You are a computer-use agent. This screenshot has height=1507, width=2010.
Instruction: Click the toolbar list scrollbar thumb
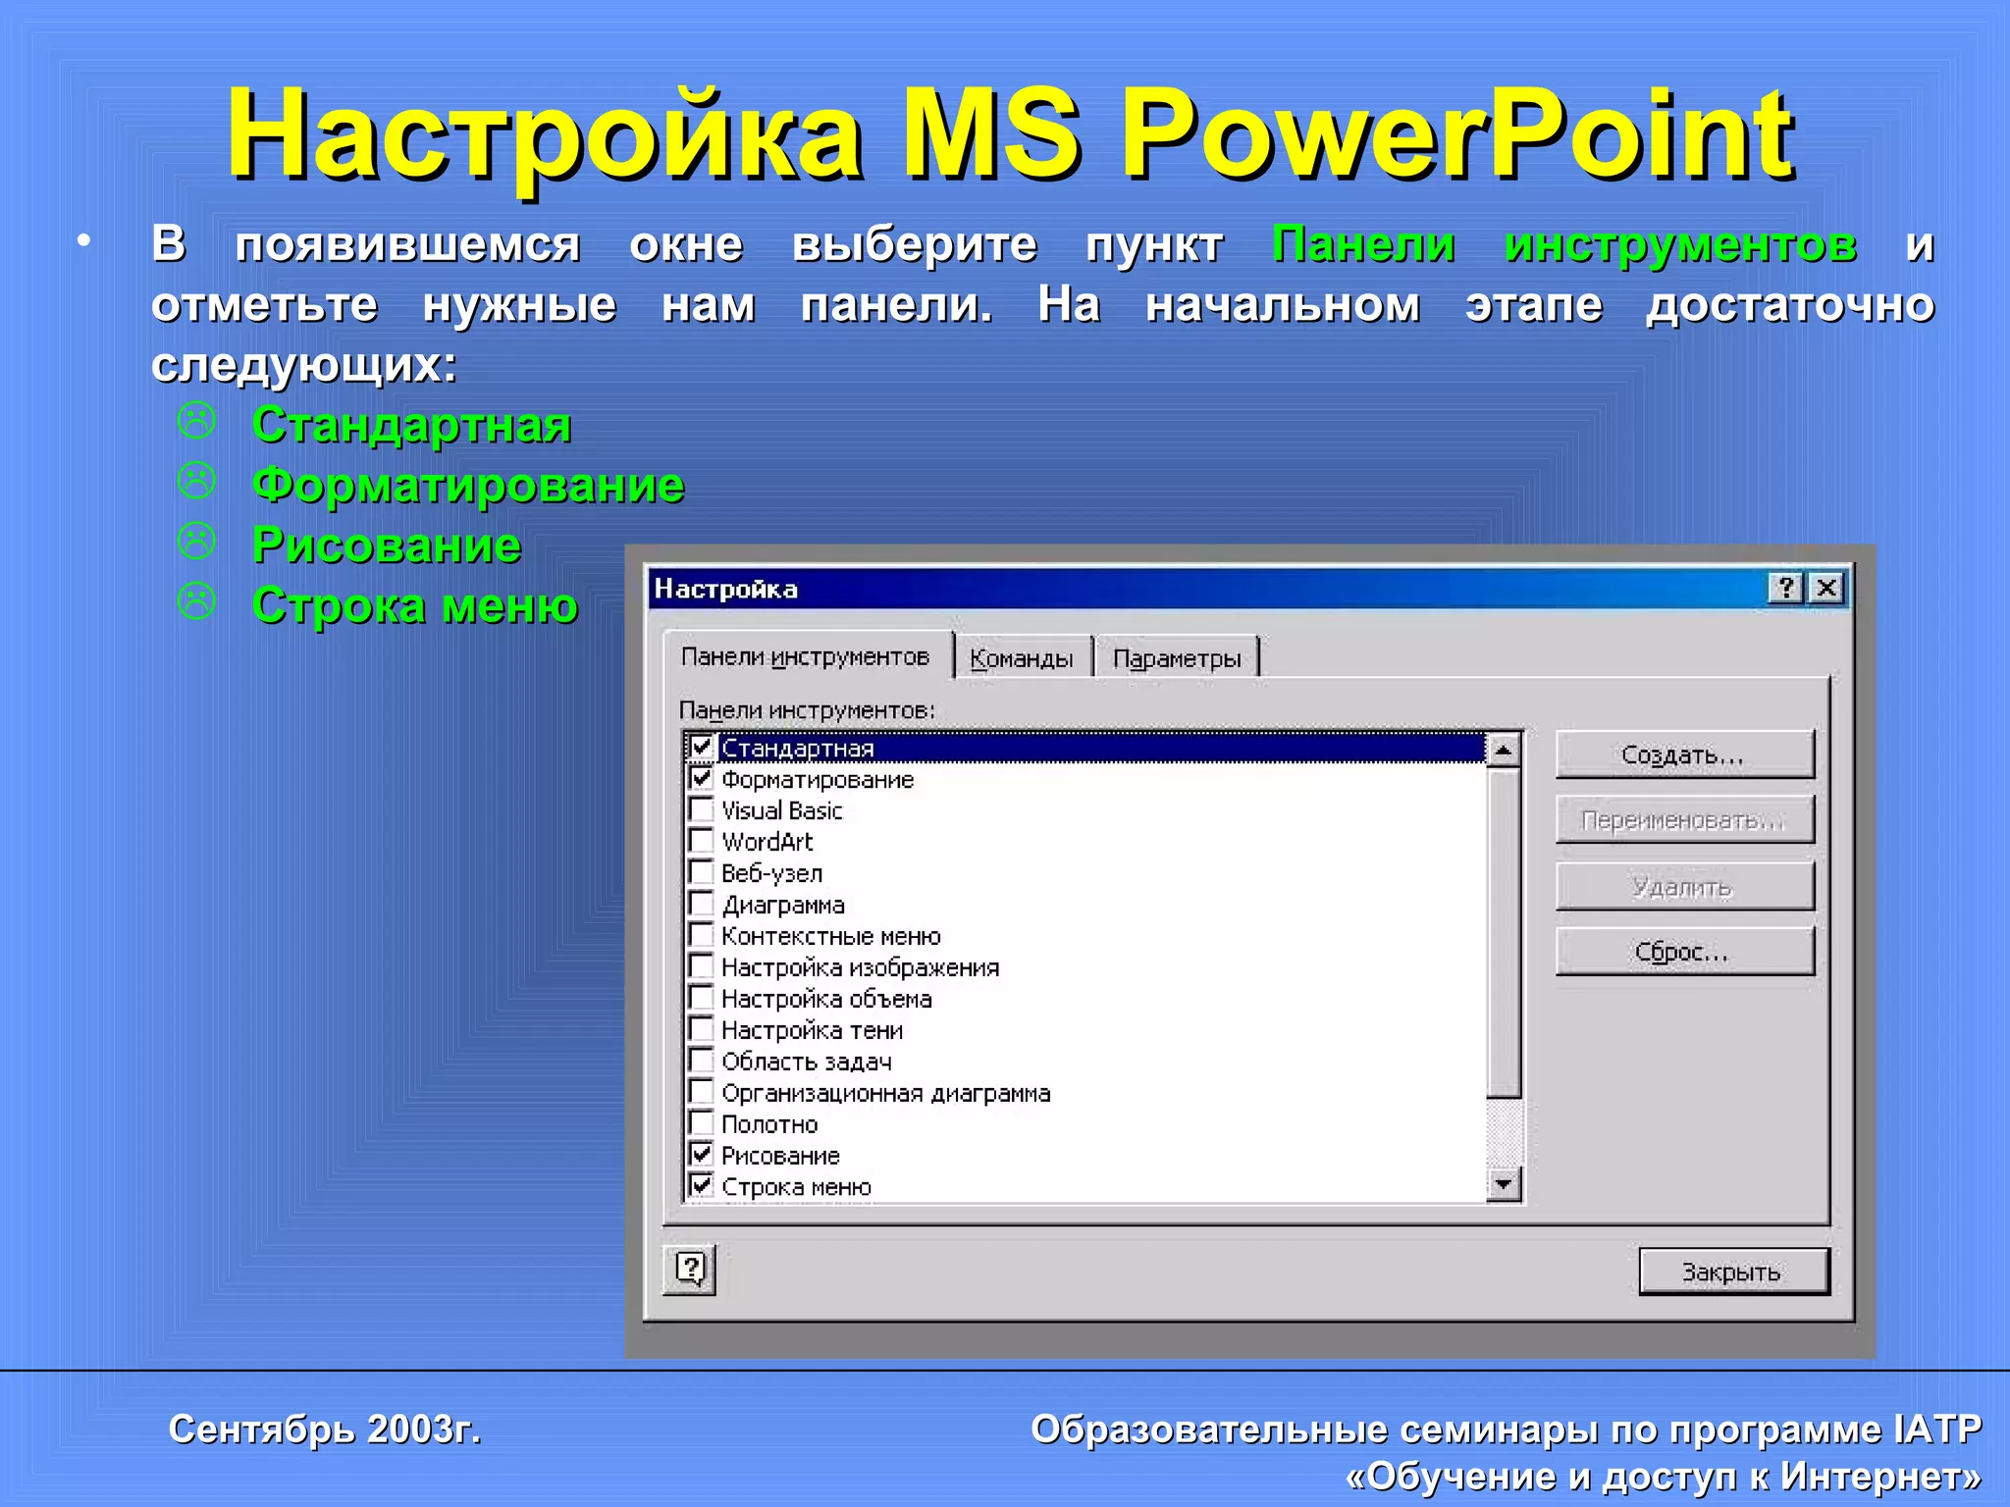(1504, 933)
